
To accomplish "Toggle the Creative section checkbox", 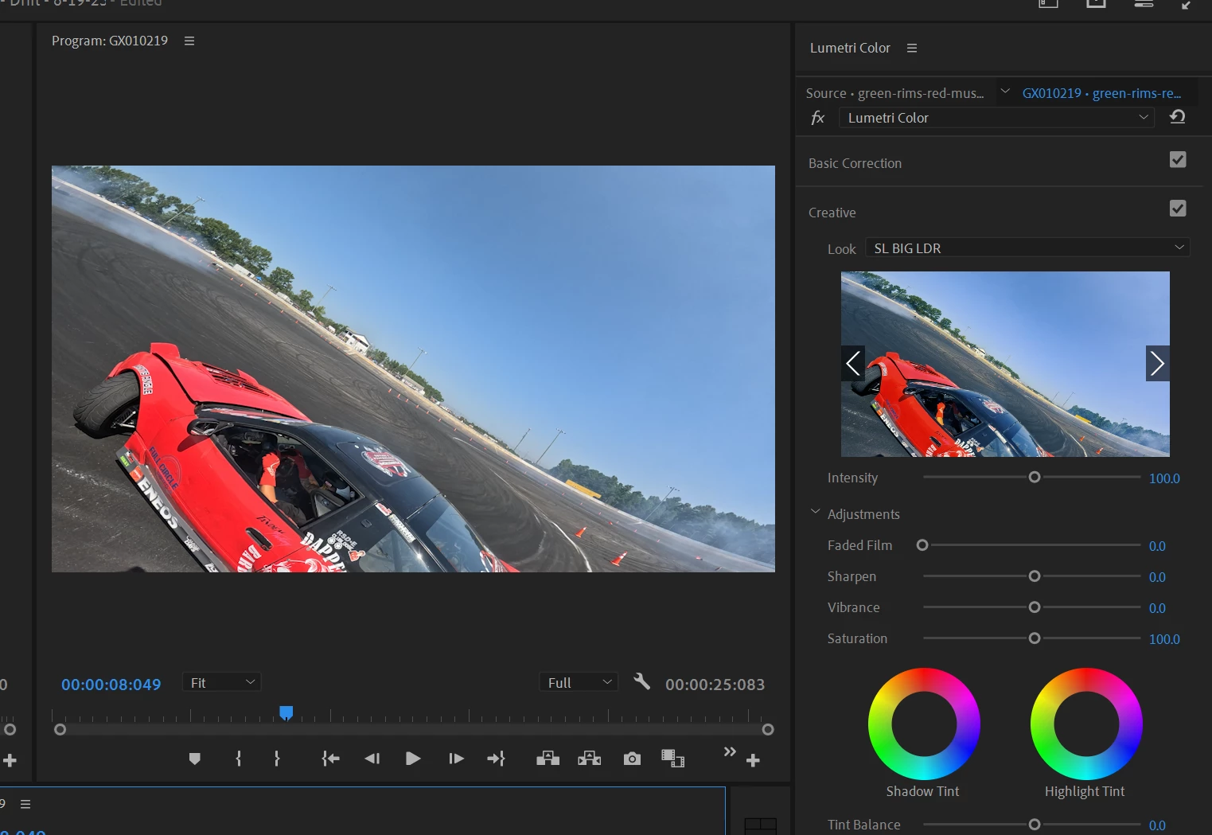I will point(1178,208).
